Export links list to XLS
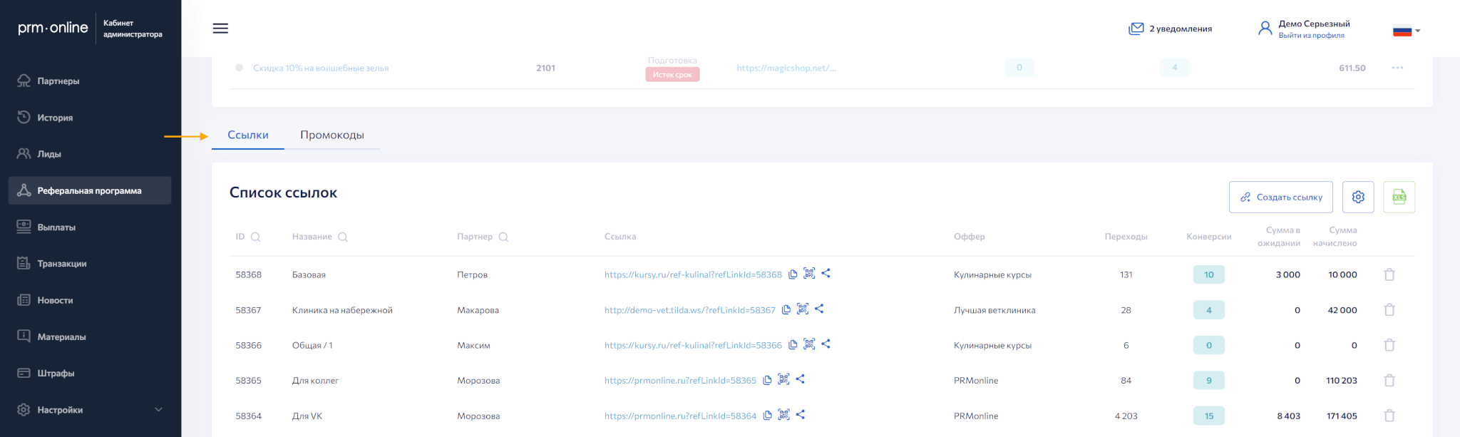 pyautogui.click(x=1399, y=197)
